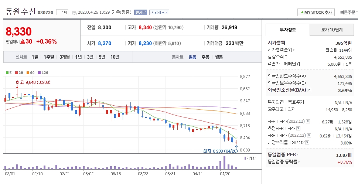
Task: Click the MY STOCK 추가 button
Action: click(x=316, y=12)
